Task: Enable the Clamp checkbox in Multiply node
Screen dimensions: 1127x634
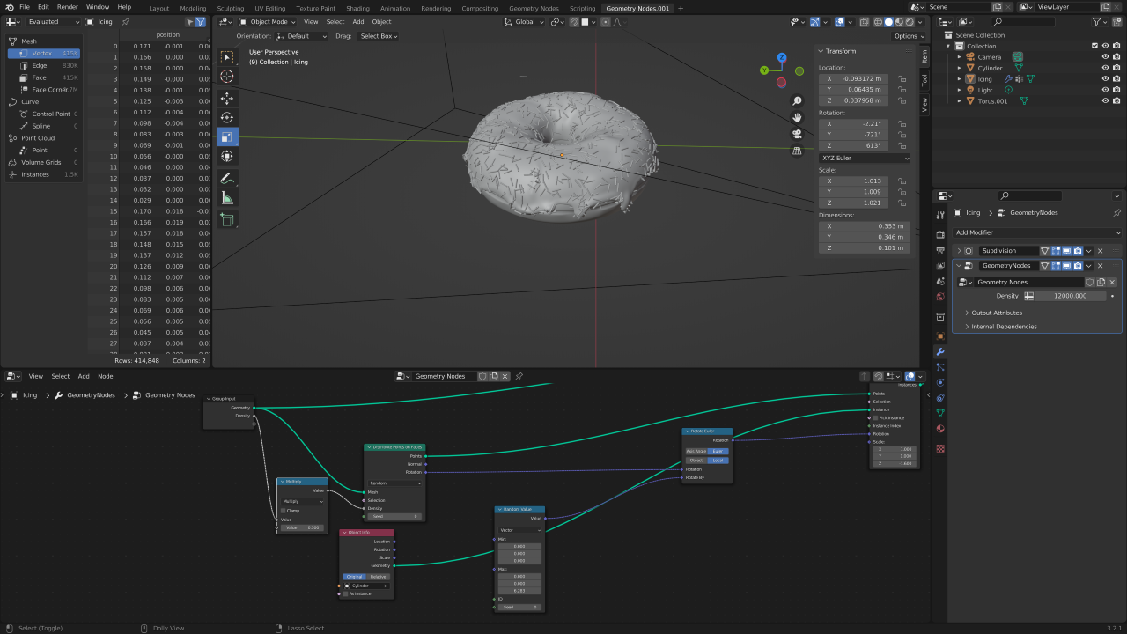Action: pyautogui.click(x=284, y=511)
